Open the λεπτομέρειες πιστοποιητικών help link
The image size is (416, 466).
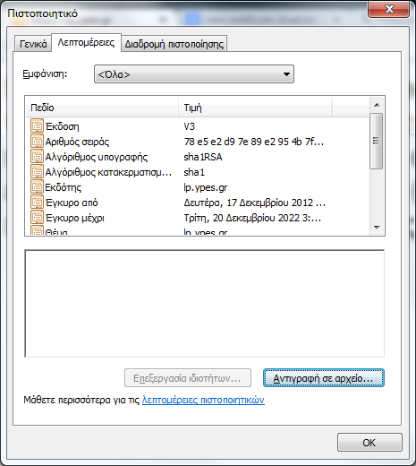[203, 400]
